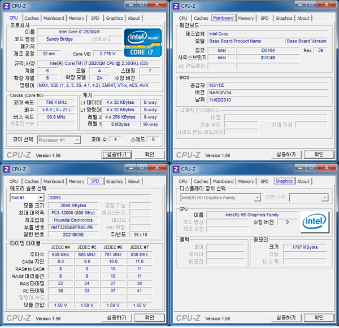Select Mainboard tab in the SPD window
This screenshot has width=339, height=328.
point(54,181)
